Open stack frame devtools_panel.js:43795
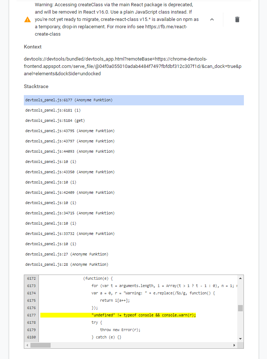 click(70, 131)
